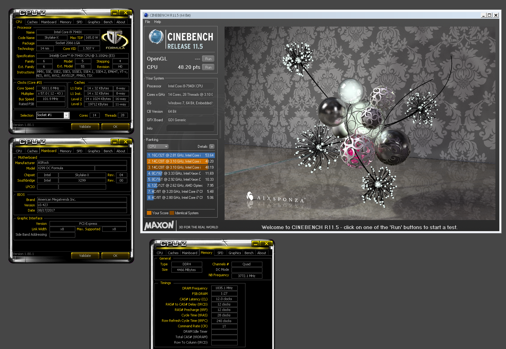Select ranking row 3 scoring 48.19

point(181,167)
